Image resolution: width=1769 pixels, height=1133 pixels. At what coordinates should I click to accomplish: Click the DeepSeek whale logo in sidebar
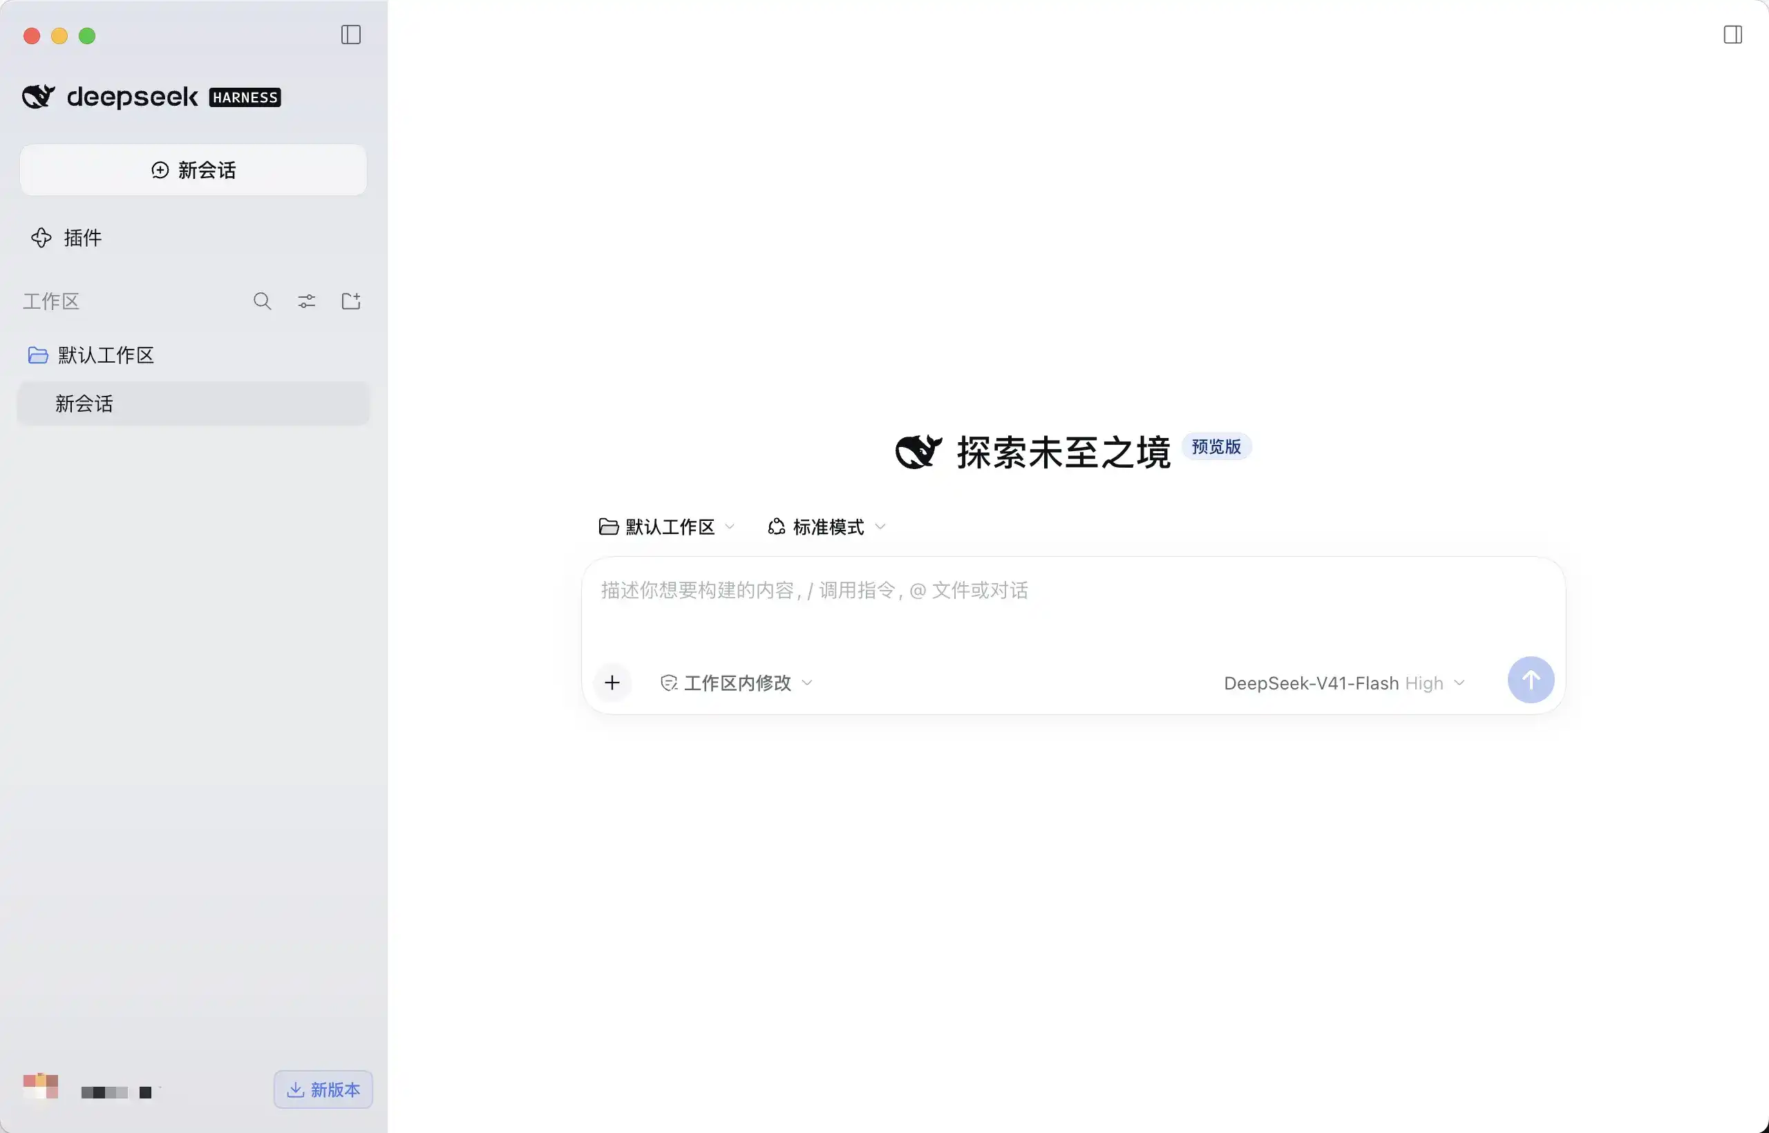[38, 97]
